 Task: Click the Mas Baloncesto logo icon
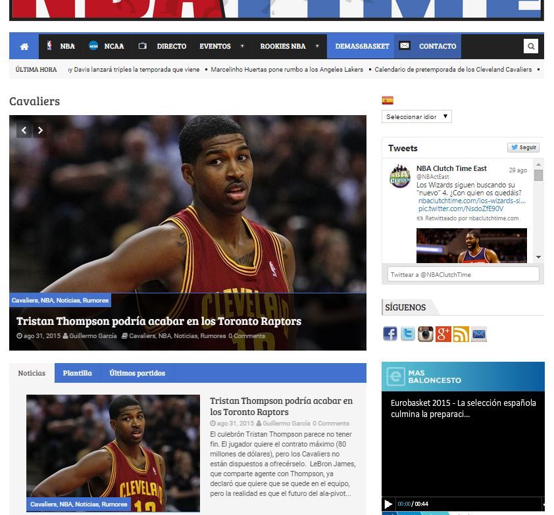pyautogui.click(x=395, y=376)
